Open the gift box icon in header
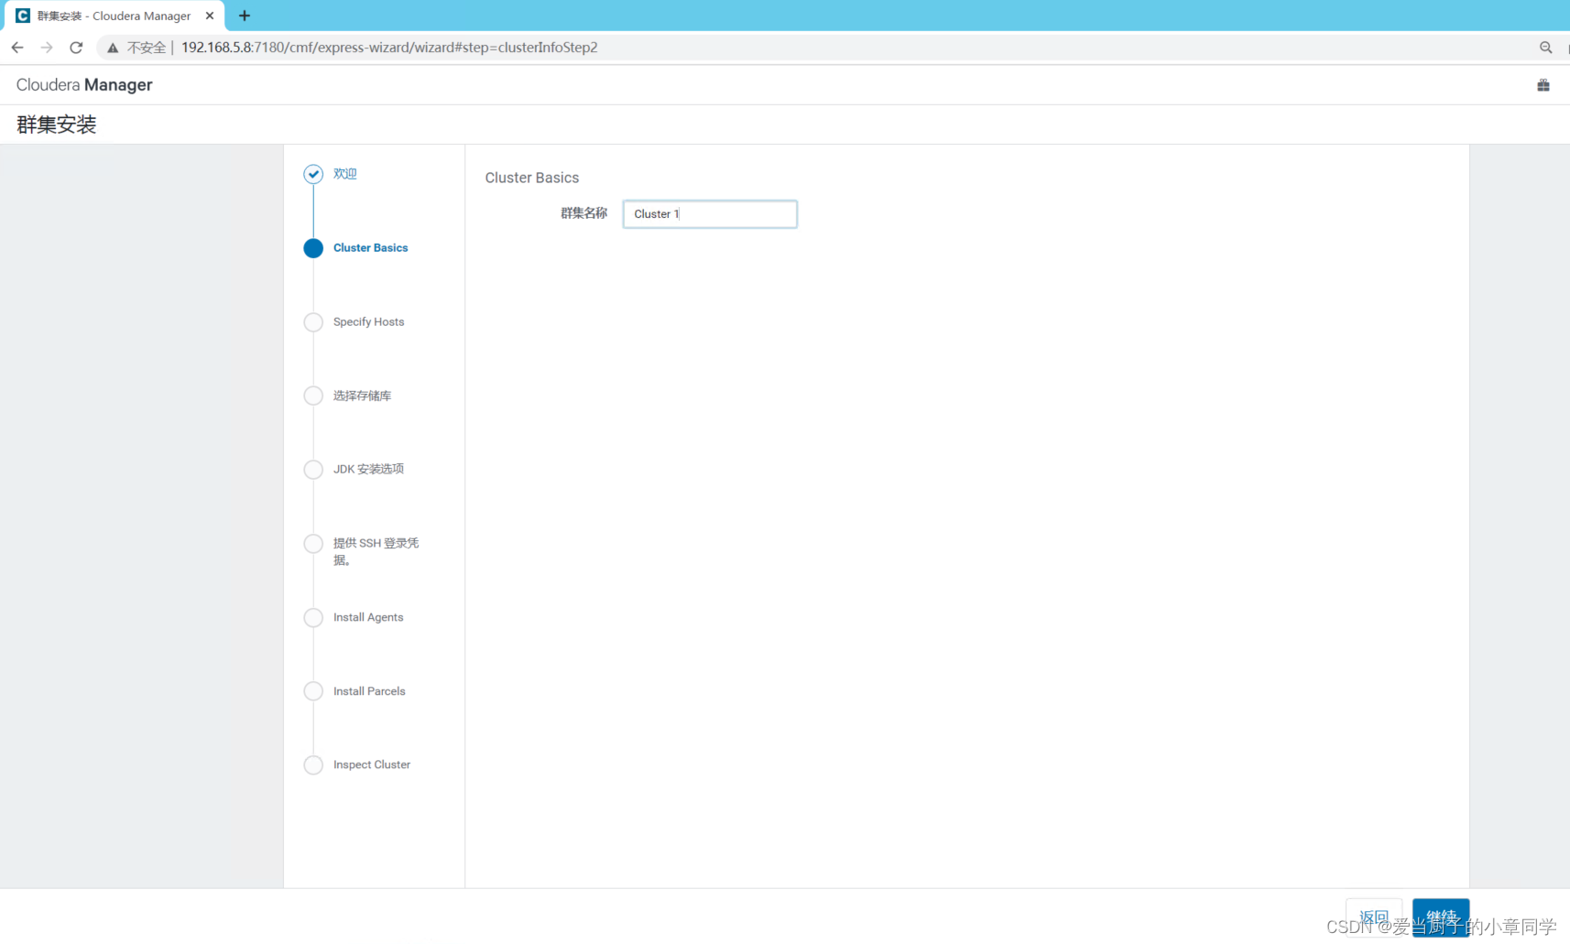1570x944 pixels. 1543,85
